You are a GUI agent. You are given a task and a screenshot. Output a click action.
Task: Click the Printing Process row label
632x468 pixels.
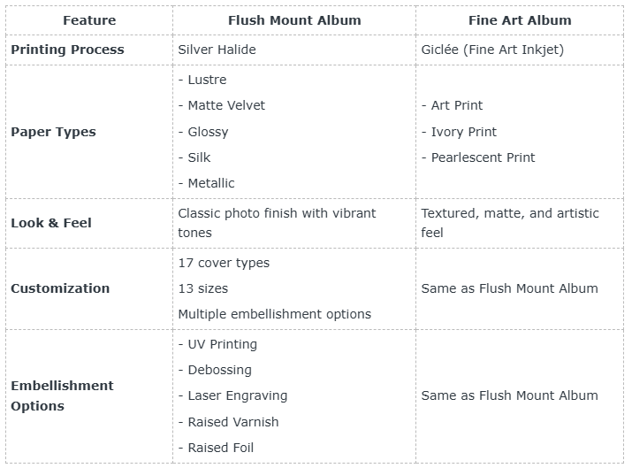coord(67,50)
